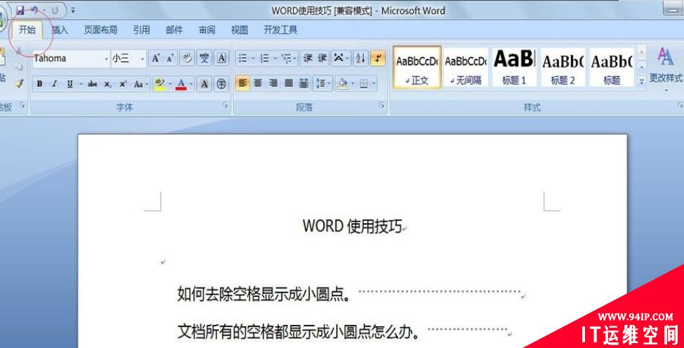
Task: Open the Customize Quick Access Toolbar arrow
Action: coord(73,10)
